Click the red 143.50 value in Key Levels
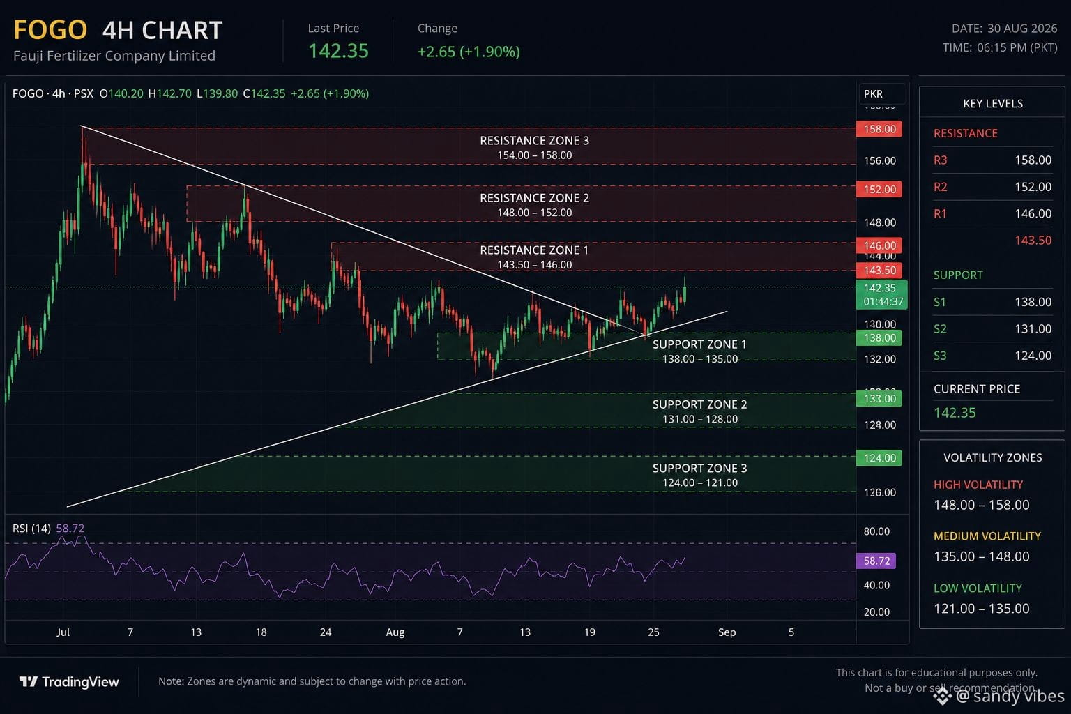This screenshot has height=714, width=1071. [1033, 241]
